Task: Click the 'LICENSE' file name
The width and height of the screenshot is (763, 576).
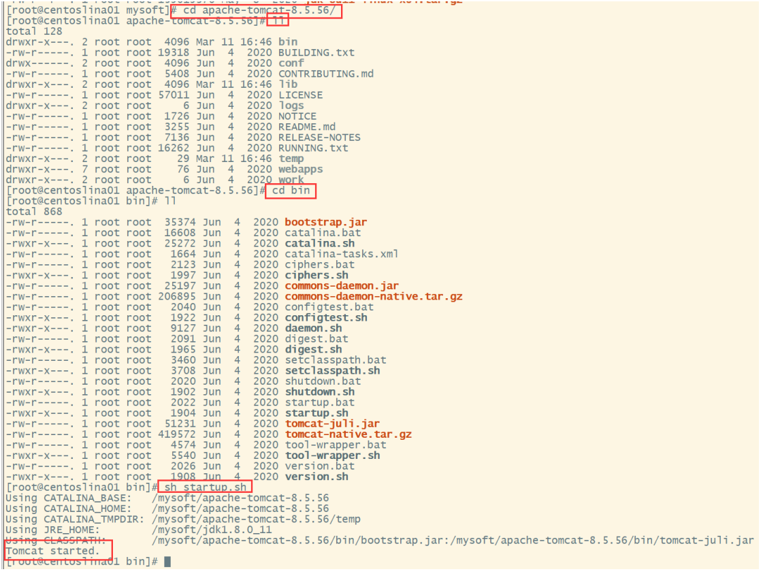Action: tap(300, 95)
